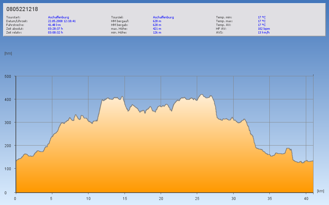Click the 40 tick on the x-axis
329x205 pixels.
306,198
